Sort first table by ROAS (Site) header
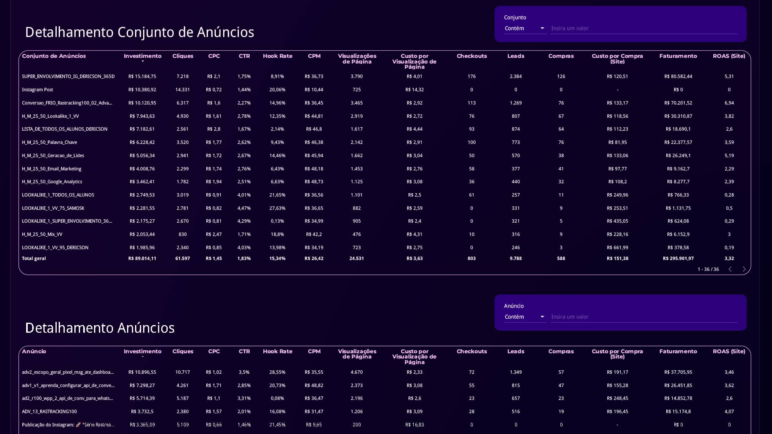Screen dimensions: 772x434 729,56
